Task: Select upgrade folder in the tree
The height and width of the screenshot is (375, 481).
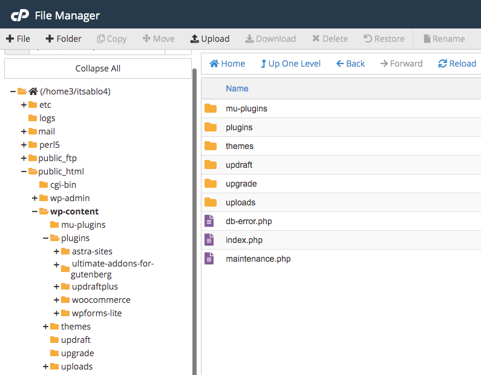Action: point(77,353)
